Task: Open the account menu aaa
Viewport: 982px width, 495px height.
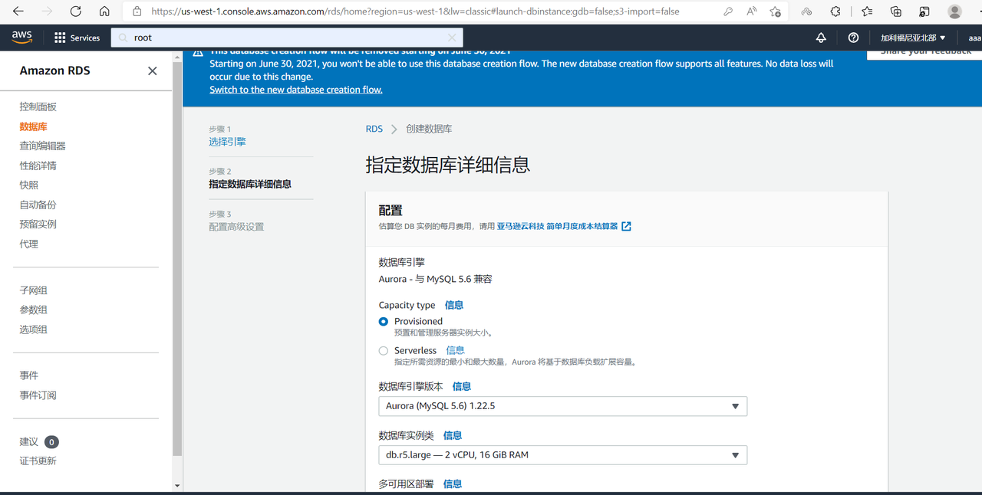Action: (x=974, y=38)
